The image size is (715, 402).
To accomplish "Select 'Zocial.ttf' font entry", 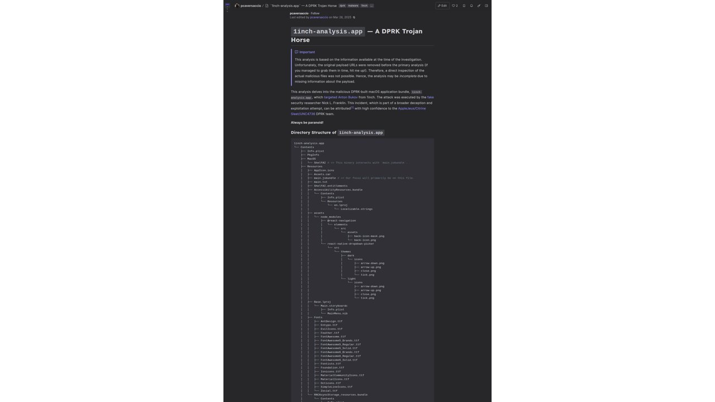I will point(329,391).
